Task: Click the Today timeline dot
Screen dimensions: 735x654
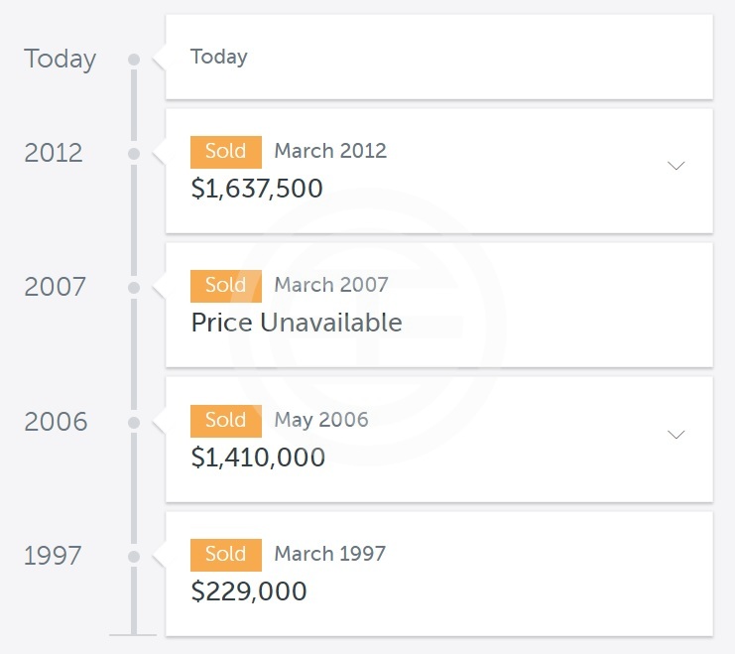Action: 134,60
